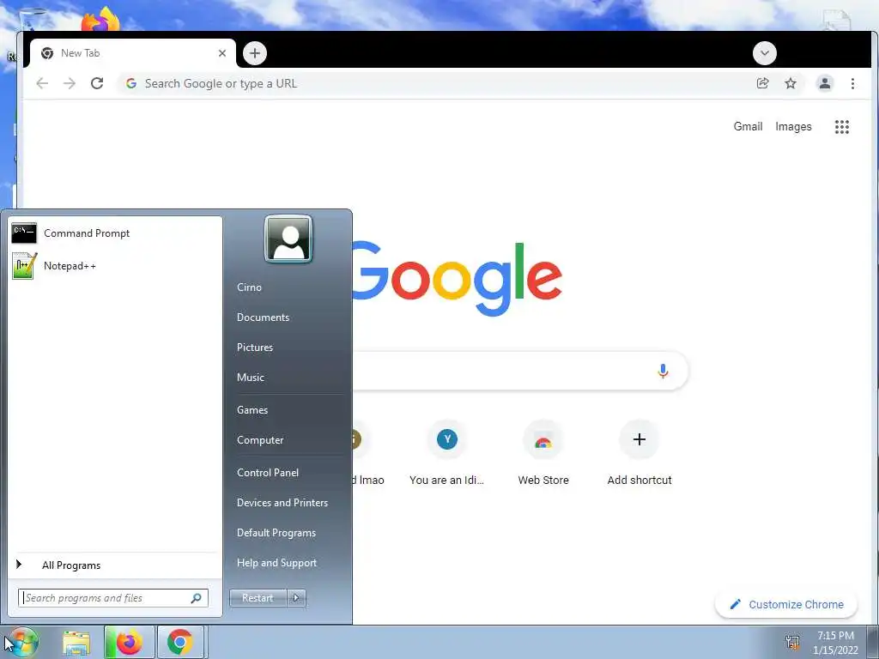Screen dimensions: 879x659
Task: Open the Command Prompt entry in Start menu
Action: click(x=114, y=233)
